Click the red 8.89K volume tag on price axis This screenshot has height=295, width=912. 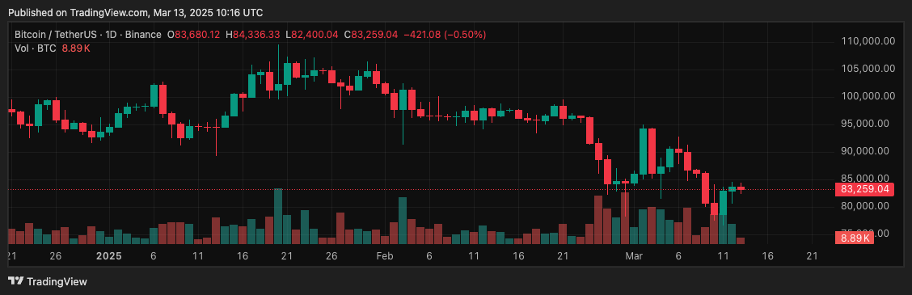[855, 238]
